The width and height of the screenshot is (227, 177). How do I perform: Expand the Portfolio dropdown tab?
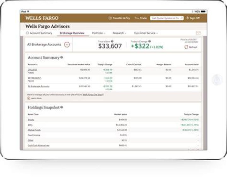pyautogui.click(x=98, y=33)
